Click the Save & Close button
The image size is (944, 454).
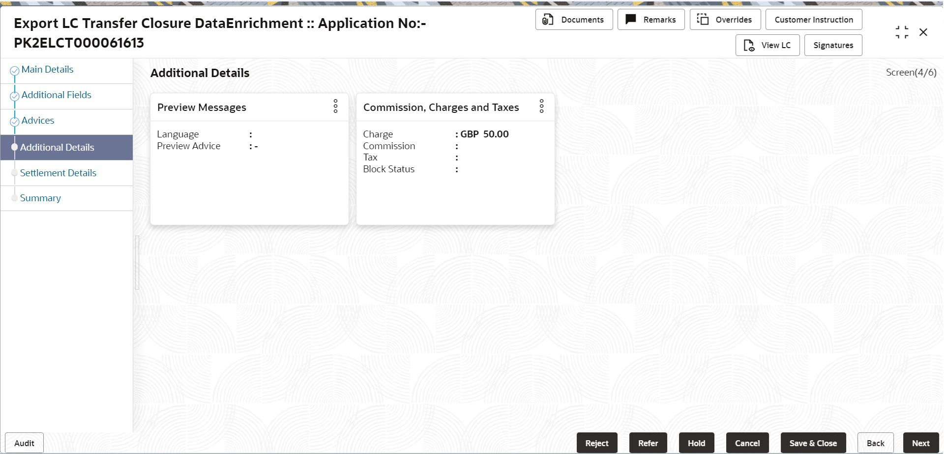click(x=813, y=443)
